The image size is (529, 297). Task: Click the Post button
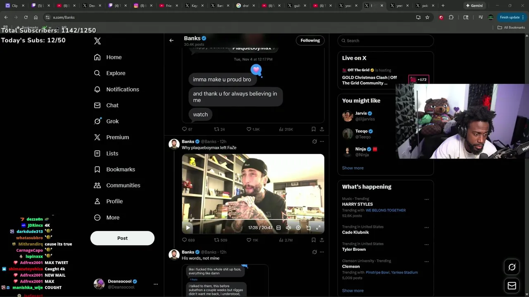(x=122, y=238)
